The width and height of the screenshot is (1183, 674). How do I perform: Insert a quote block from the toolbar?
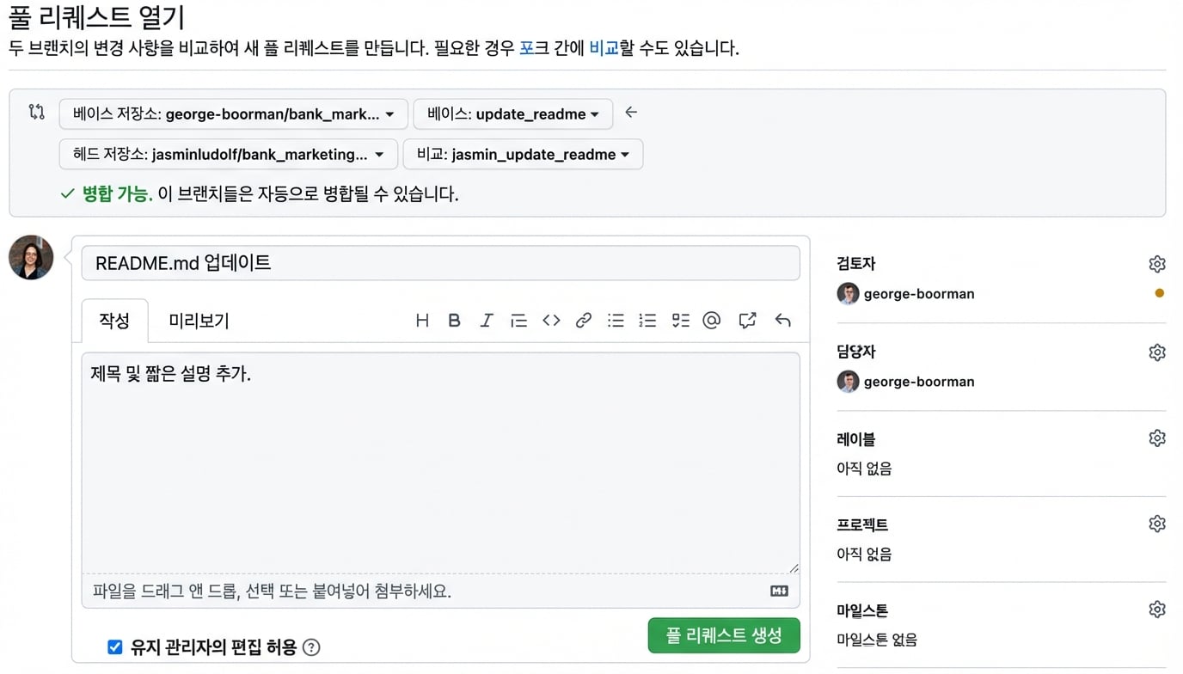pos(518,321)
